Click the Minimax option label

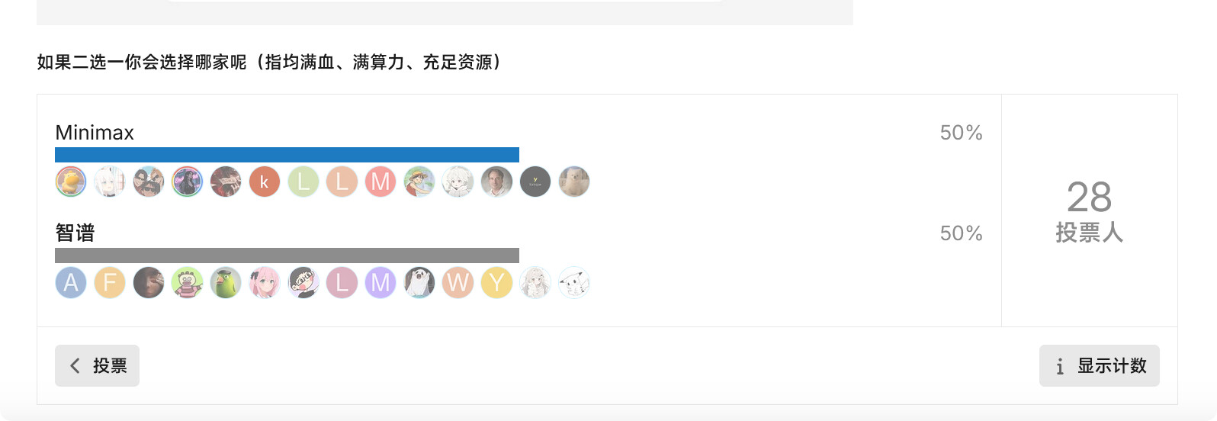point(95,133)
